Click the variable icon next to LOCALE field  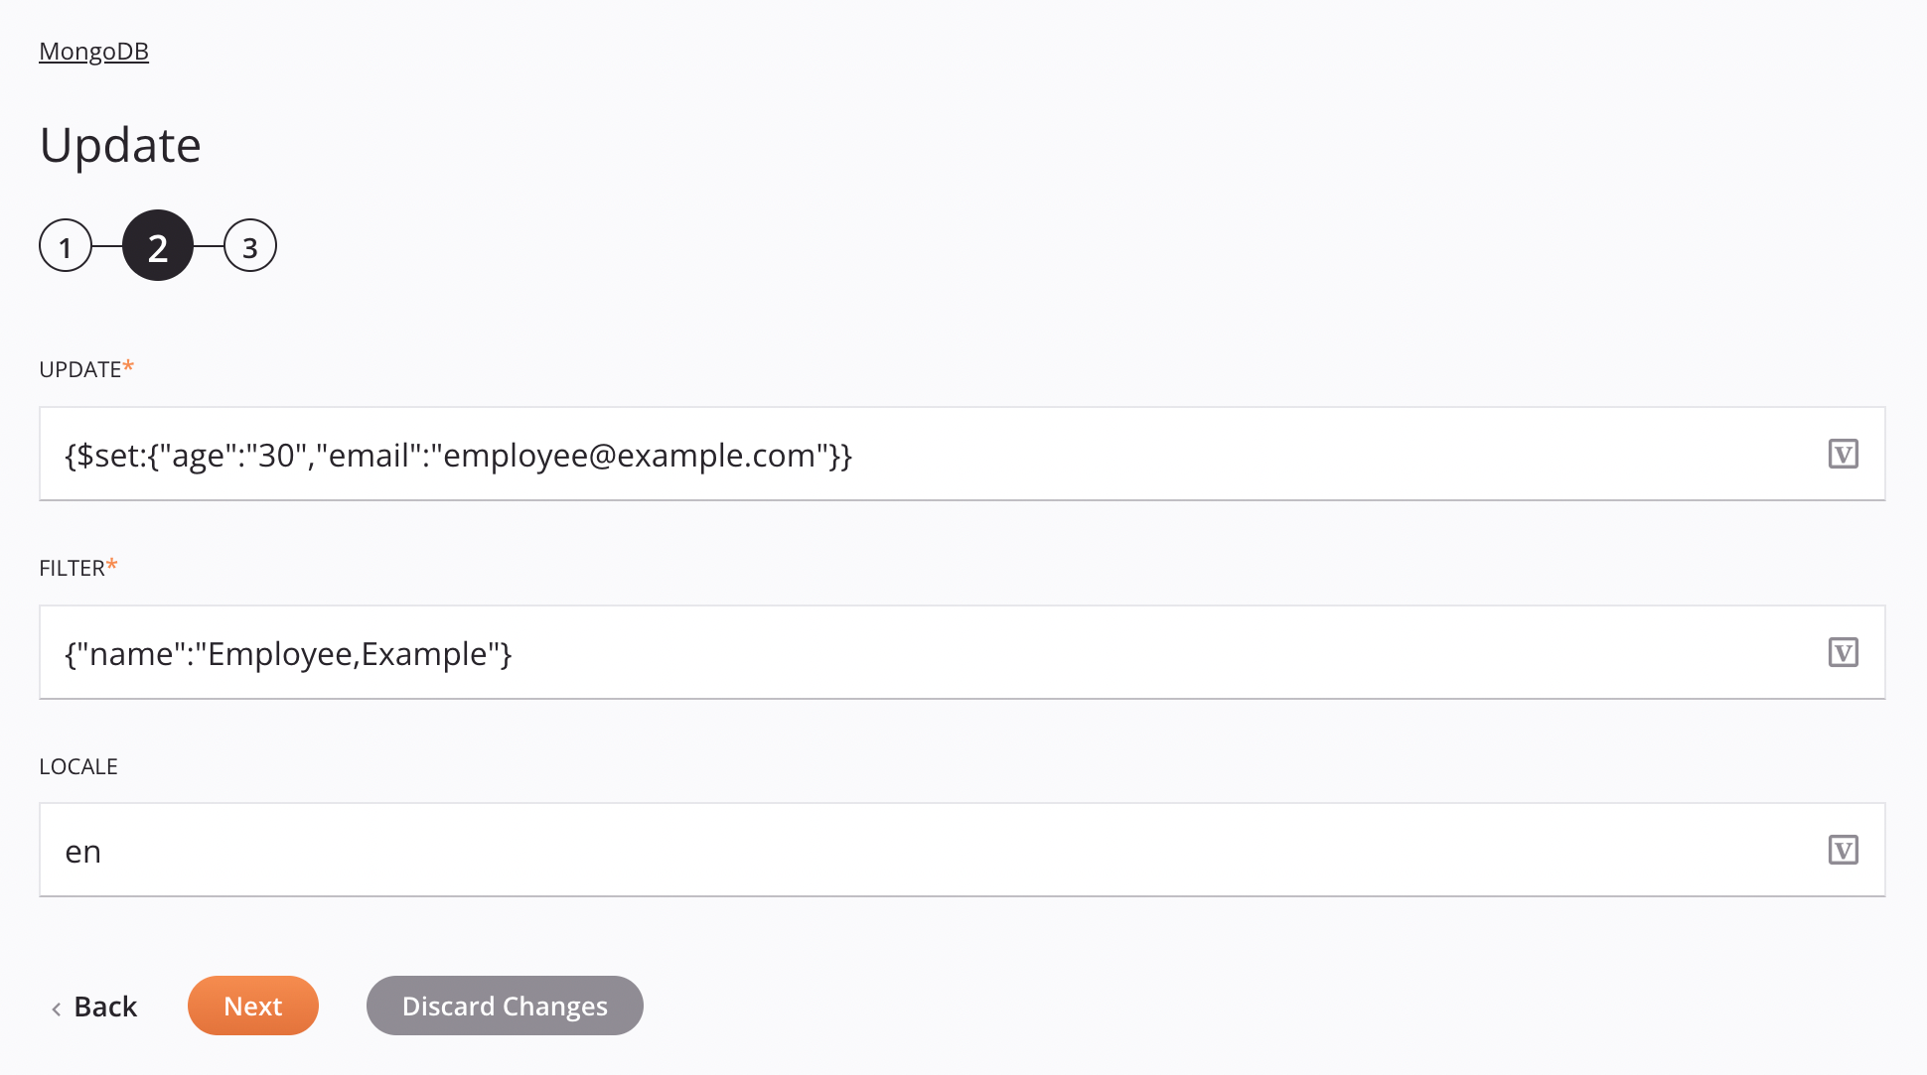[1844, 851]
